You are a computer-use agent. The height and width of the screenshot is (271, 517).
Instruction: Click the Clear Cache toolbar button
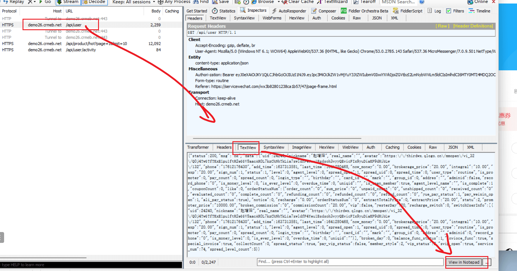(298, 2)
